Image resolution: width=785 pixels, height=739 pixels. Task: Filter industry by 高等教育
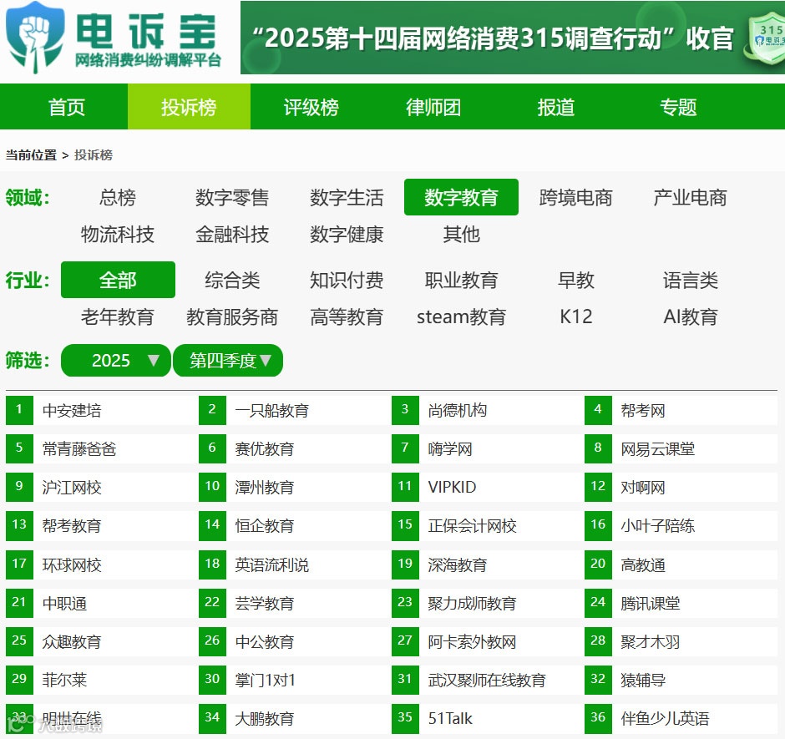coord(347,316)
